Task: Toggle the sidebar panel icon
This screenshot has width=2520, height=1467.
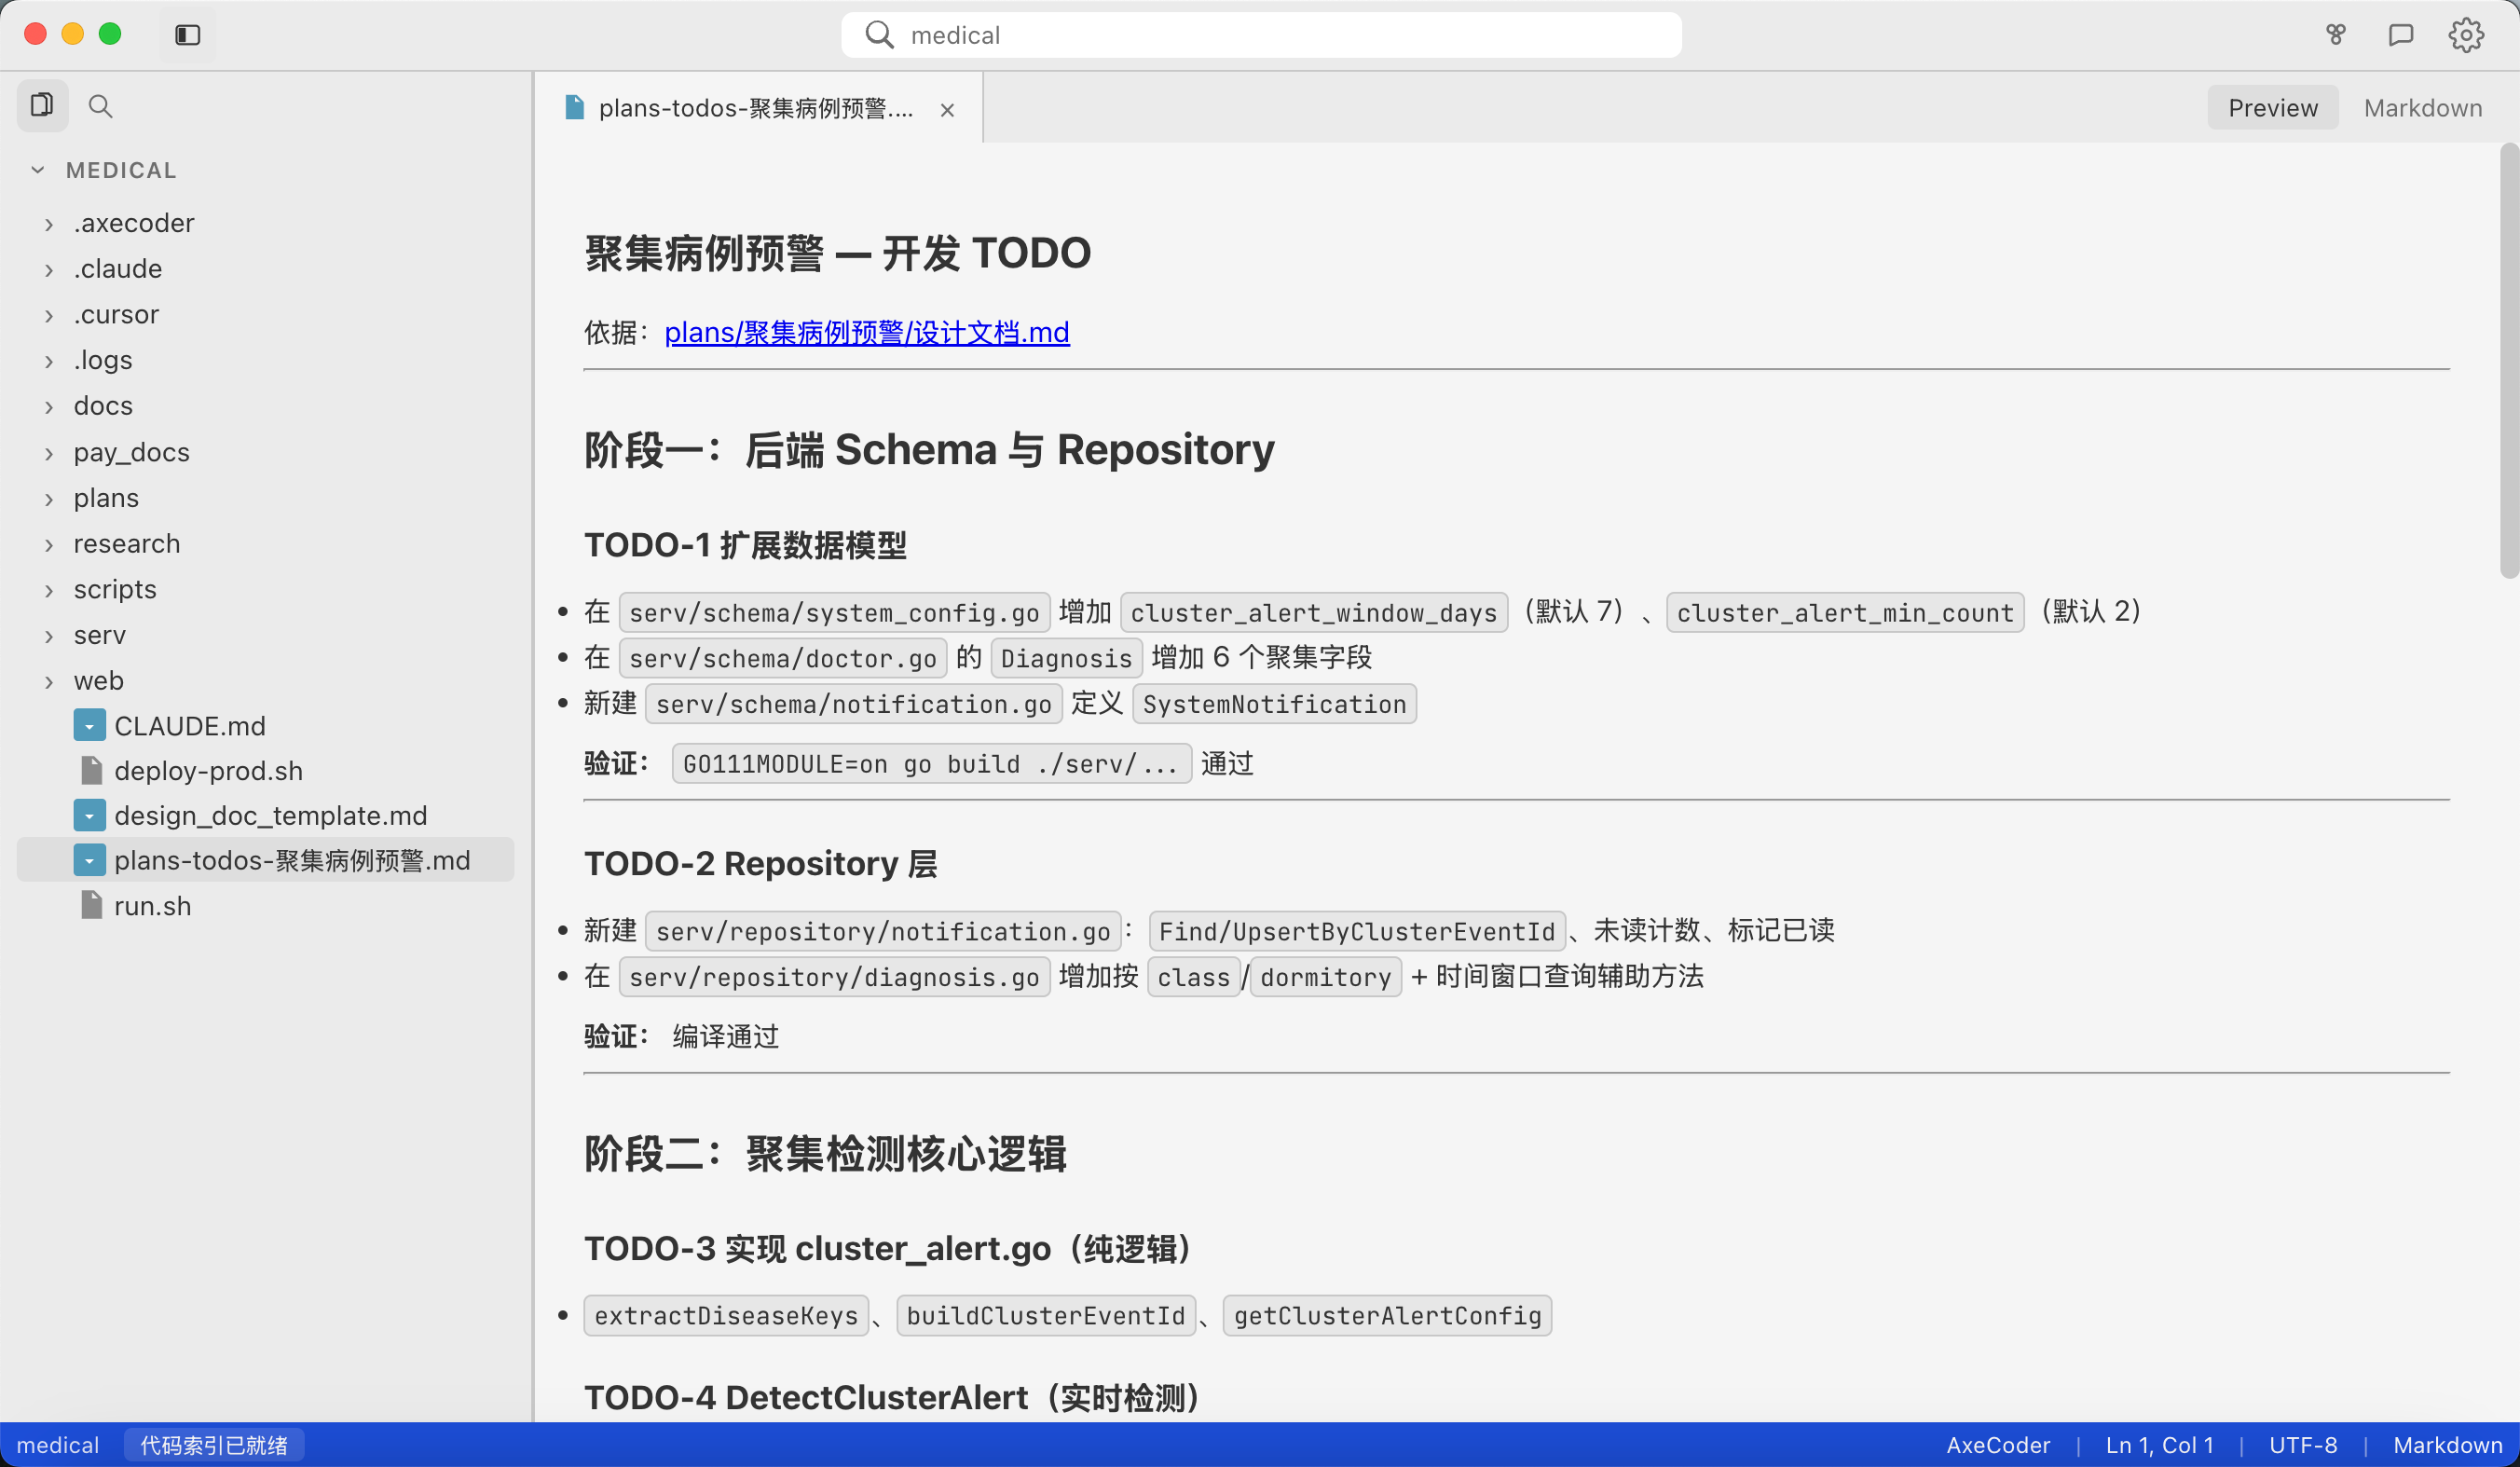Action: pyautogui.click(x=187, y=35)
